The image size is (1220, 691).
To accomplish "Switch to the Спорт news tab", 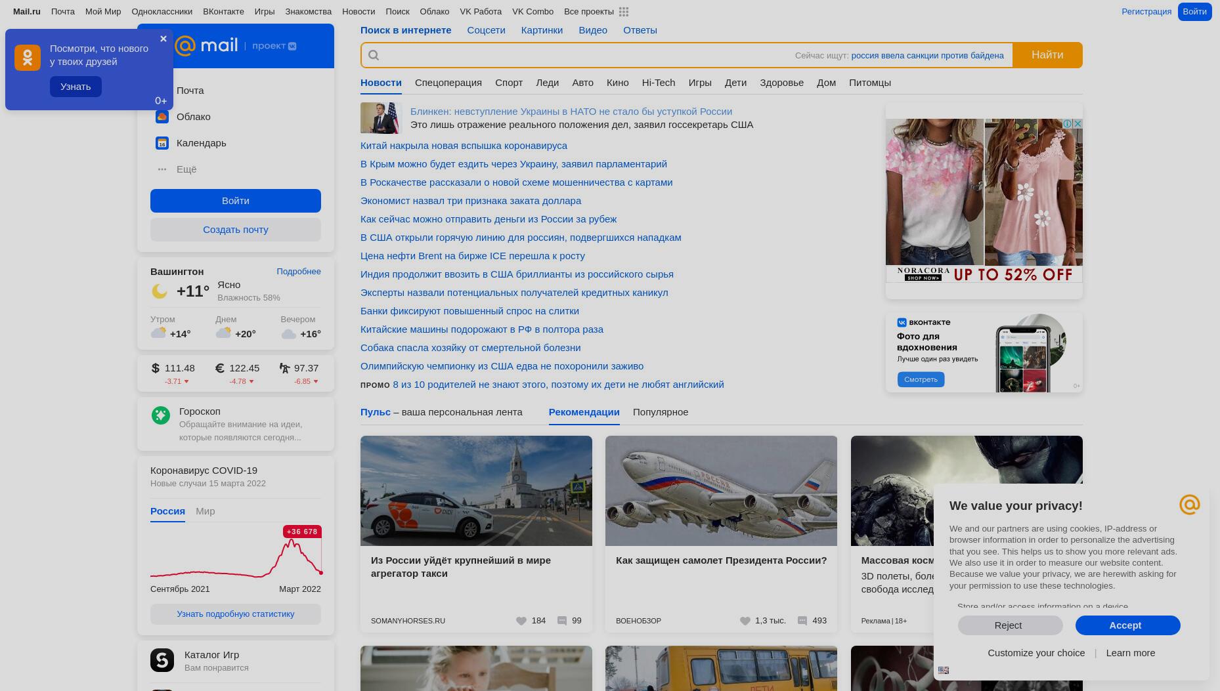I will pos(509,83).
